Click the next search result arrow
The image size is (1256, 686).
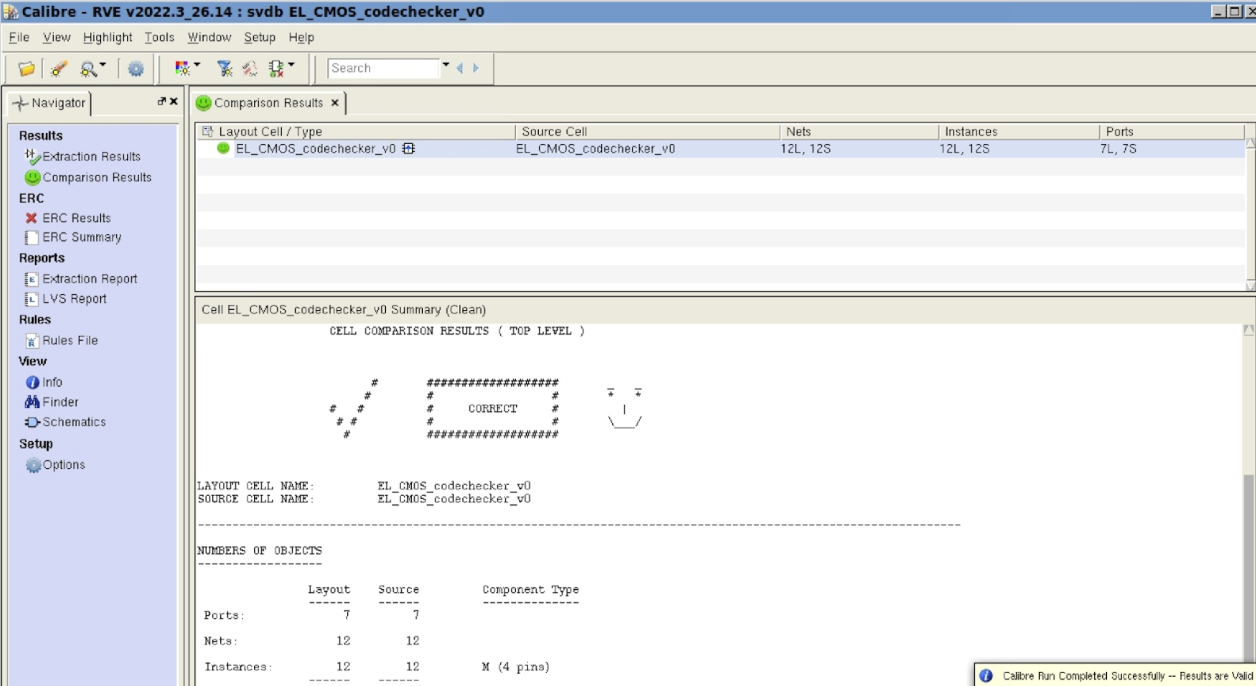point(475,68)
